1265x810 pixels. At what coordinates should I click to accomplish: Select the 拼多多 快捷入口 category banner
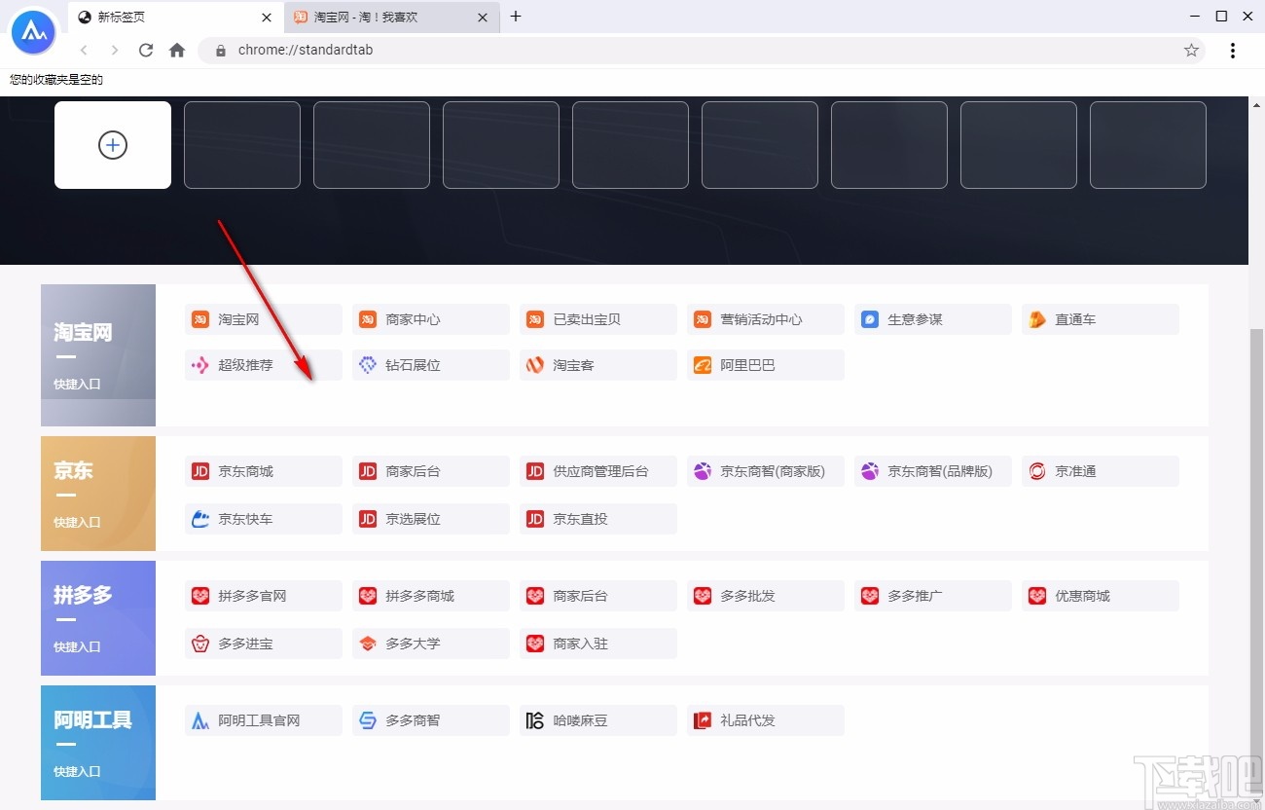98,618
